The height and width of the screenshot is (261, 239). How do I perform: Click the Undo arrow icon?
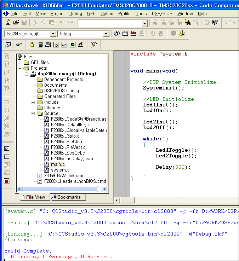[x=62, y=22]
